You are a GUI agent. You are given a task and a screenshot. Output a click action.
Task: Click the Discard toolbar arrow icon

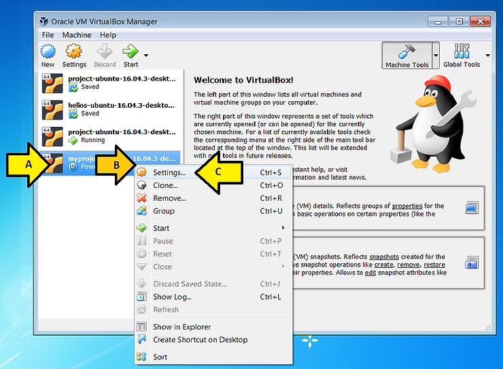(105, 51)
